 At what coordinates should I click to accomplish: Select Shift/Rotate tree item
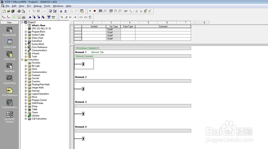38,103
